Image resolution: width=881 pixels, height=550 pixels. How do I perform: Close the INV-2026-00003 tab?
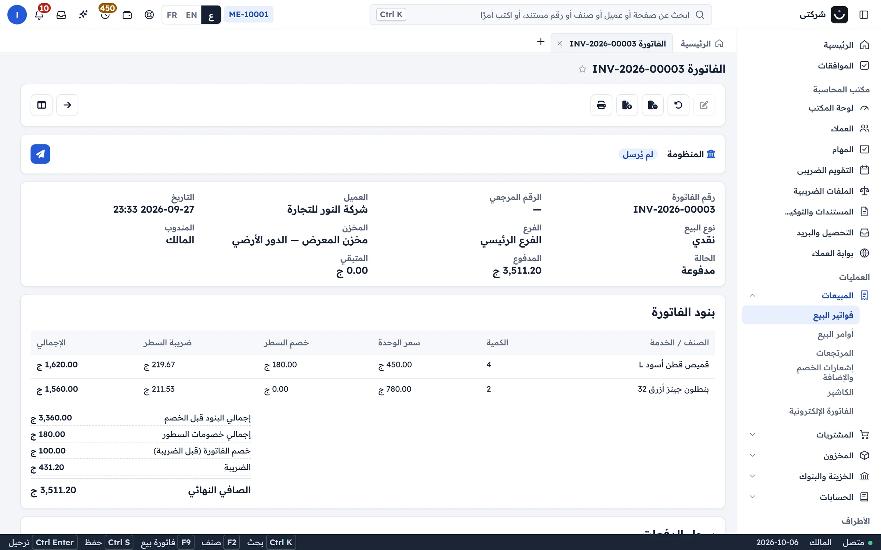(560, 44)
